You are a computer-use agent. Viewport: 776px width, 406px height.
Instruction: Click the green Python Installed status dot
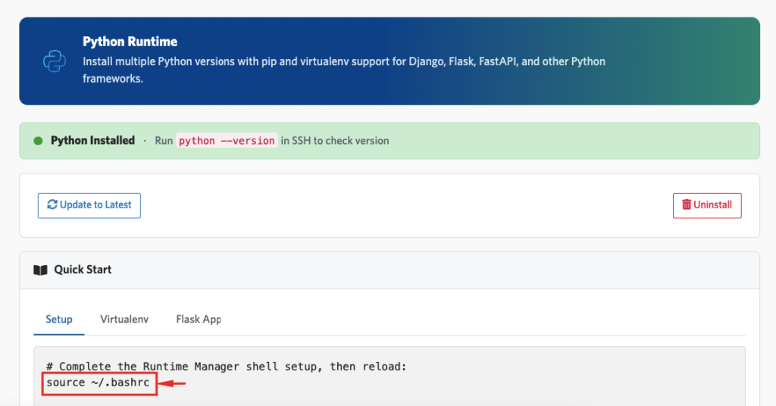coord(38,141)
